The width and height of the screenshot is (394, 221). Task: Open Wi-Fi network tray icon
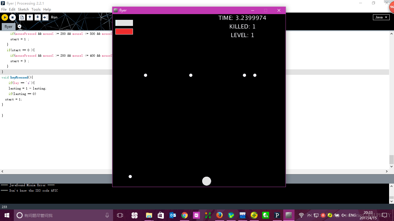coord(301,215)
